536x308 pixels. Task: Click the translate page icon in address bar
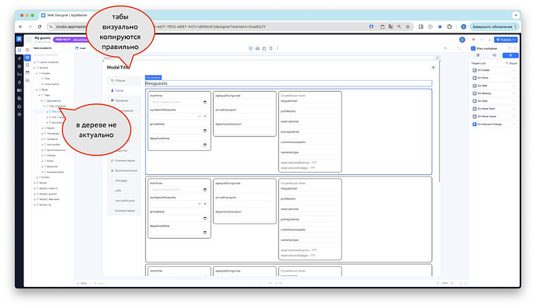(x=391, y=26)
